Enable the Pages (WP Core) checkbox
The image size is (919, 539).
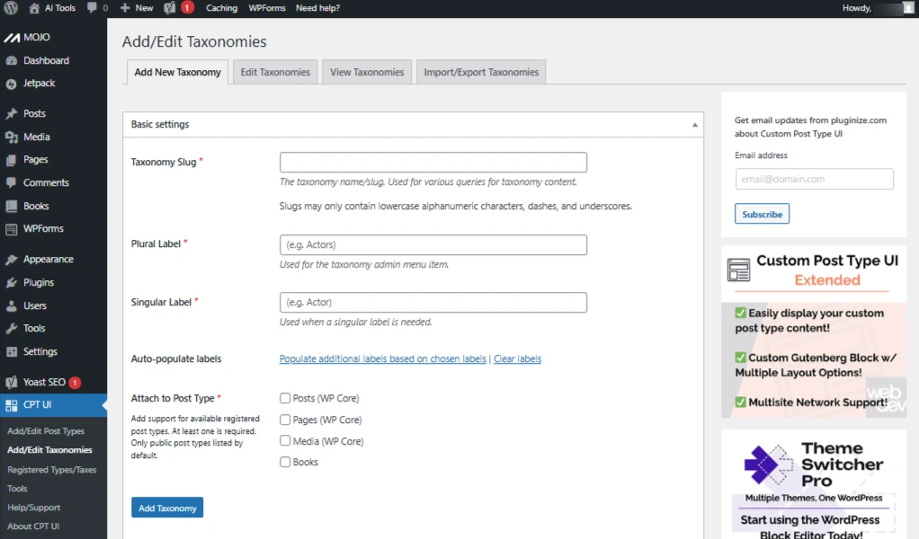pos(285,420)
